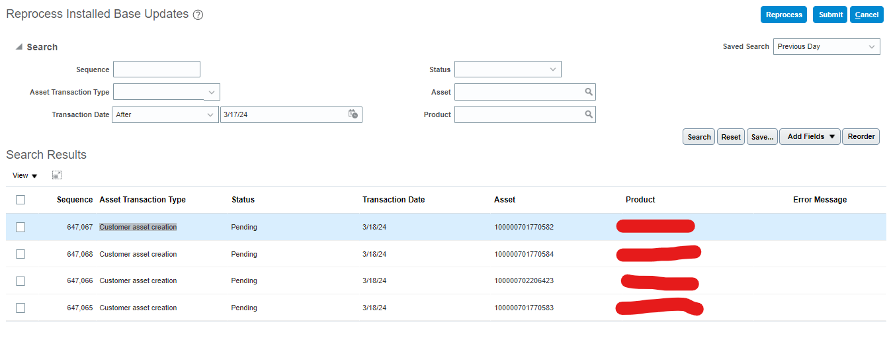
Task: Check the row for sequence 647,066
Action: pos(21,281)
